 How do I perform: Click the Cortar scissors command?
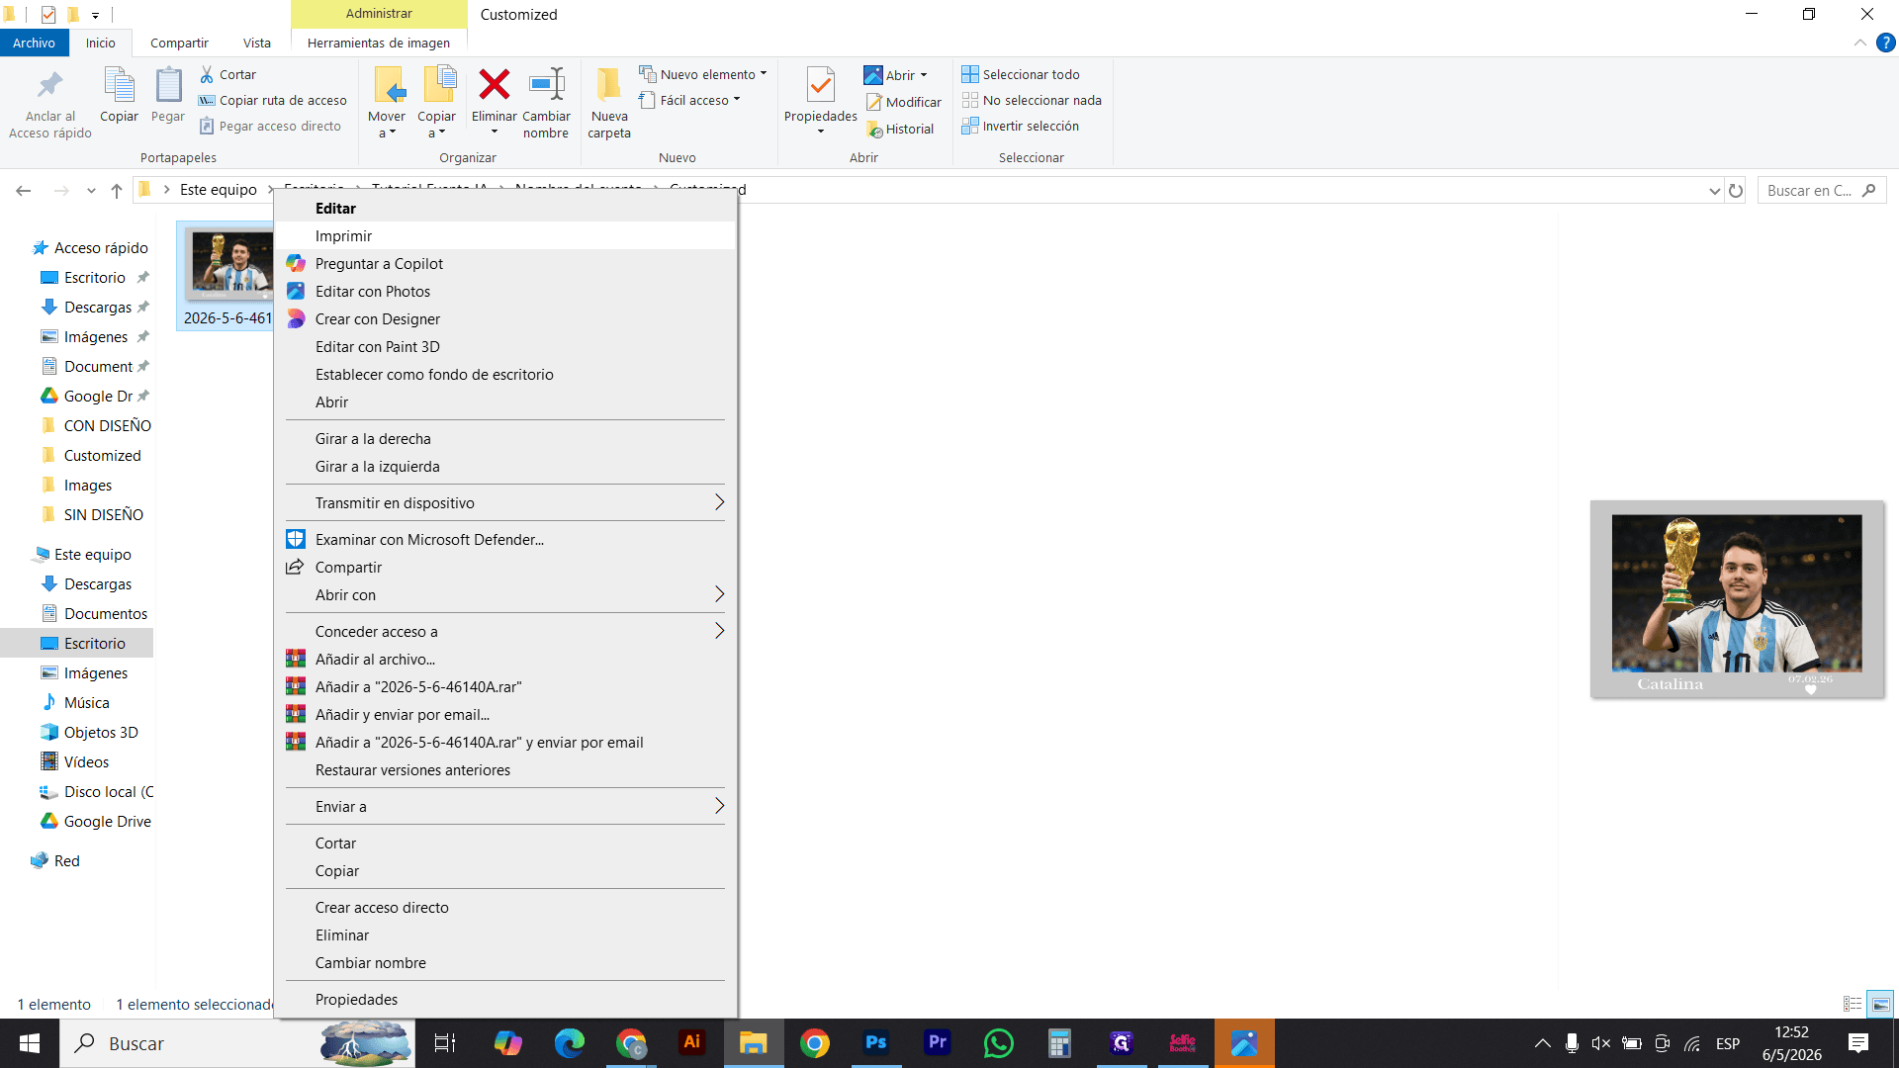point(227,74)
